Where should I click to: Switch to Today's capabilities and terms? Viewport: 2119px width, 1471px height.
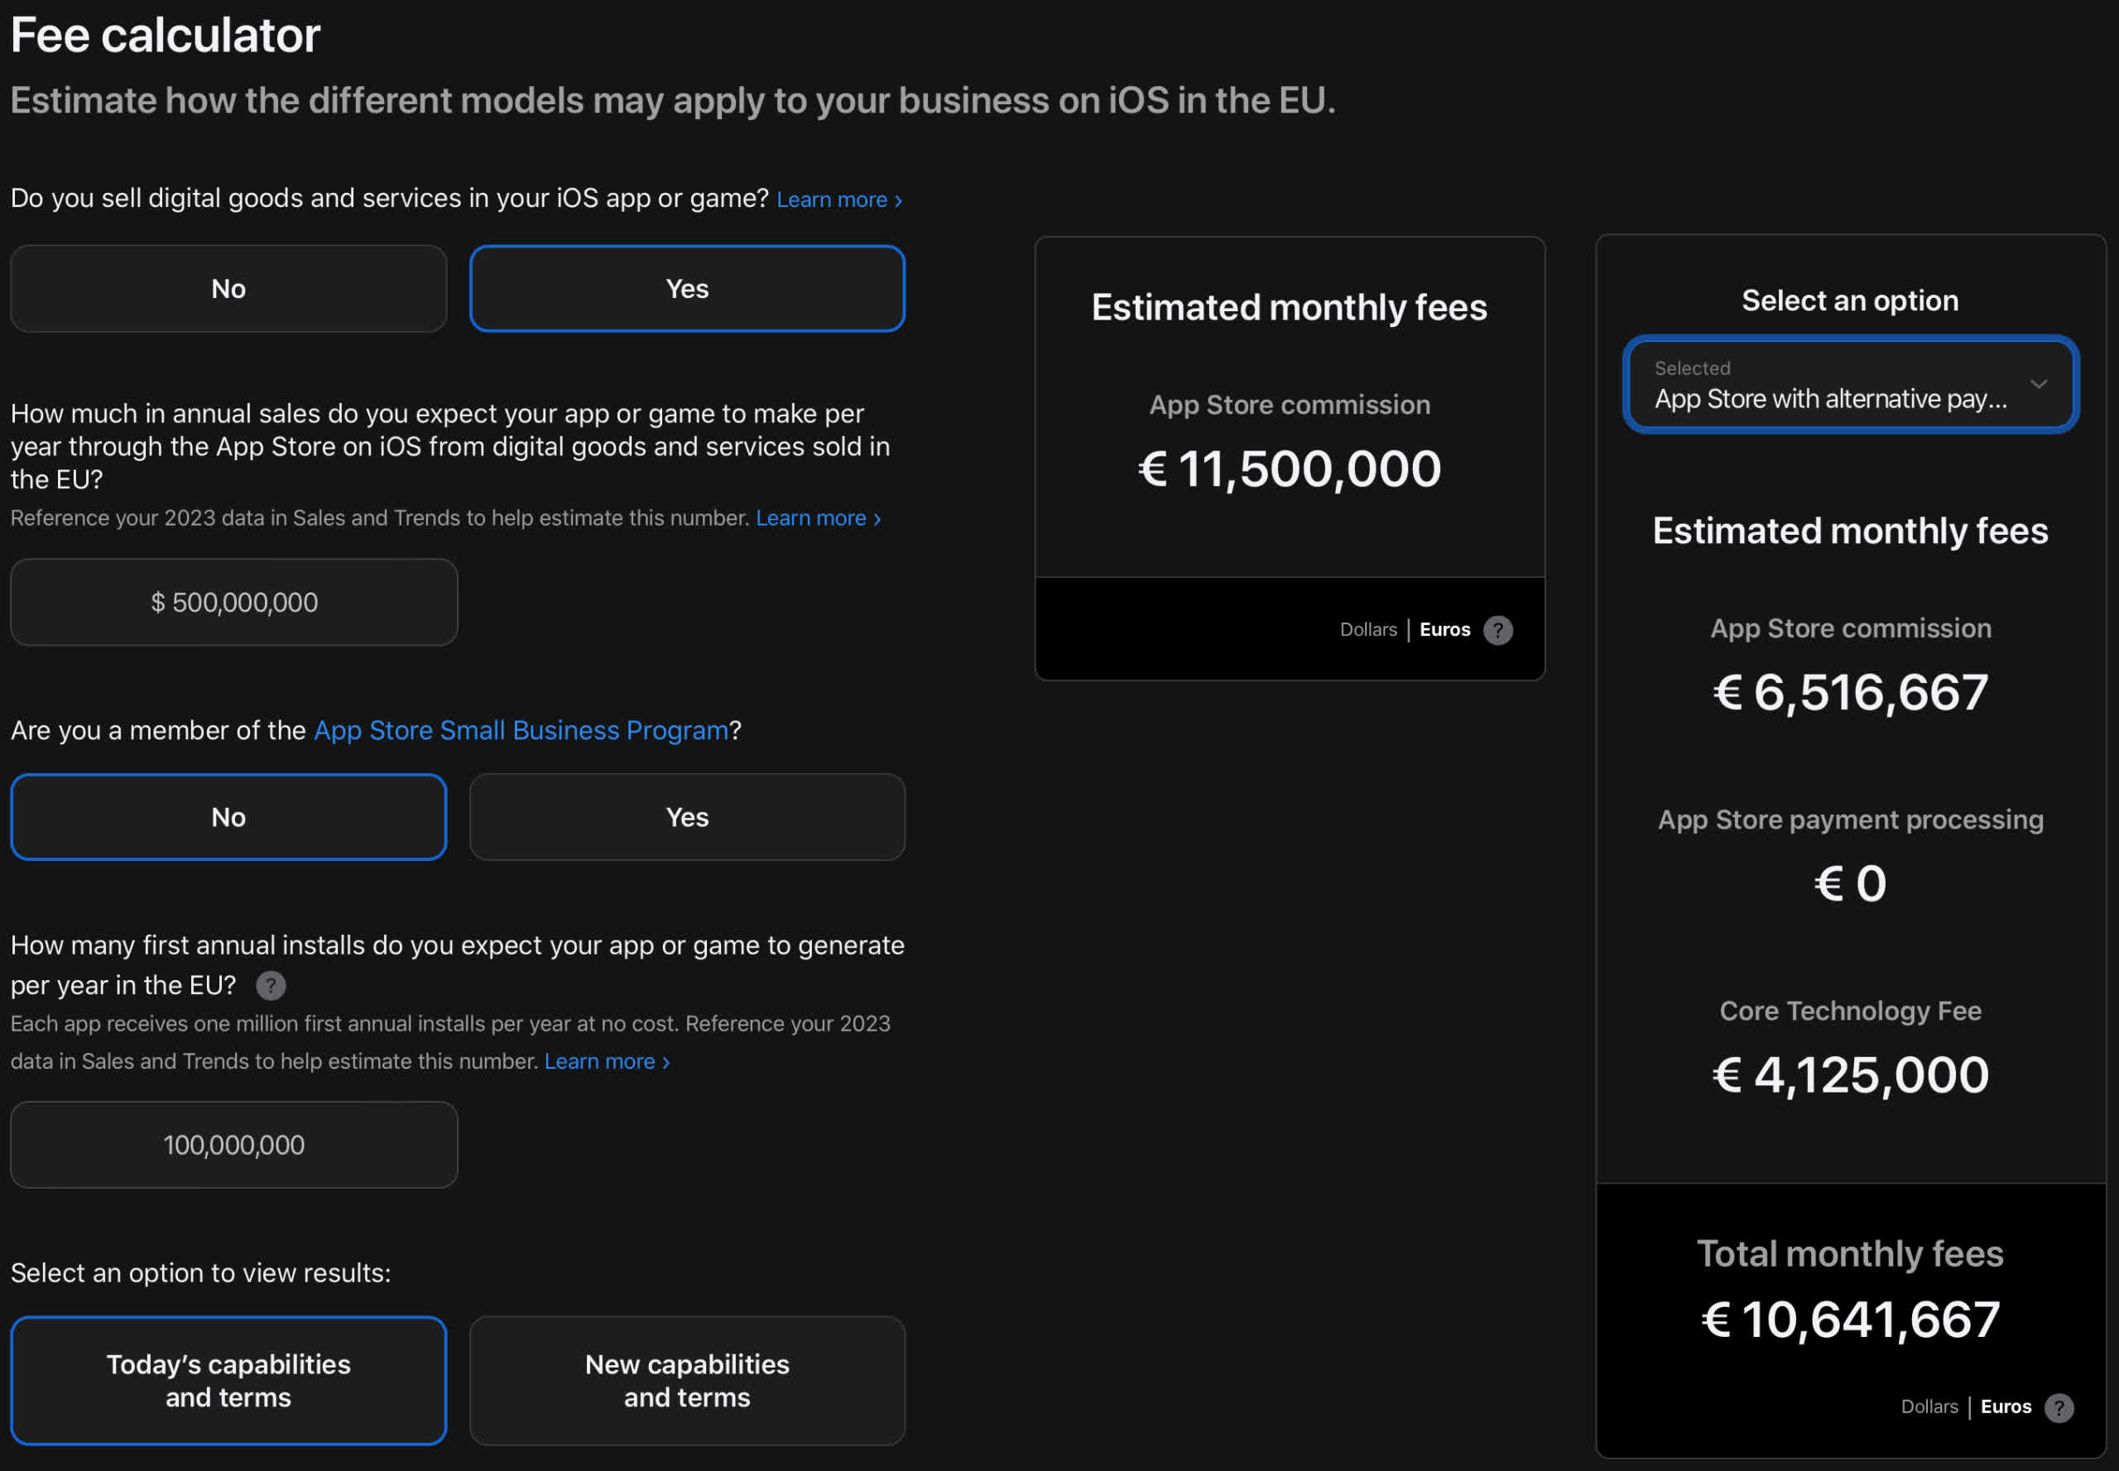click(228, 1380)
